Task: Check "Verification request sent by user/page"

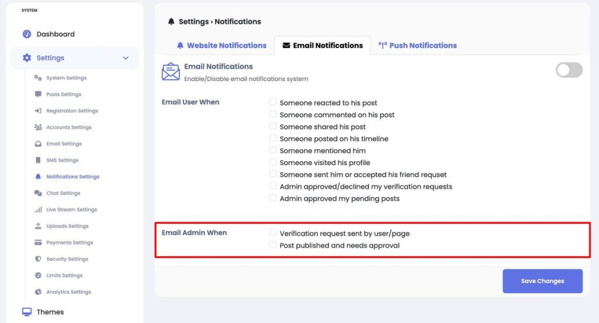Action: click(x=273, y=233)
